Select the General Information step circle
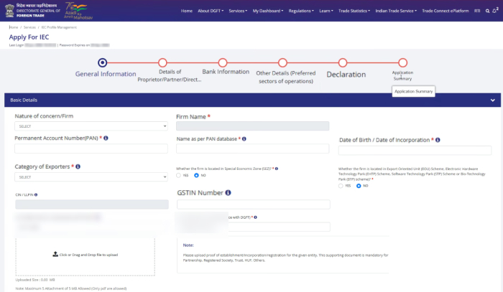 (102, 62)
